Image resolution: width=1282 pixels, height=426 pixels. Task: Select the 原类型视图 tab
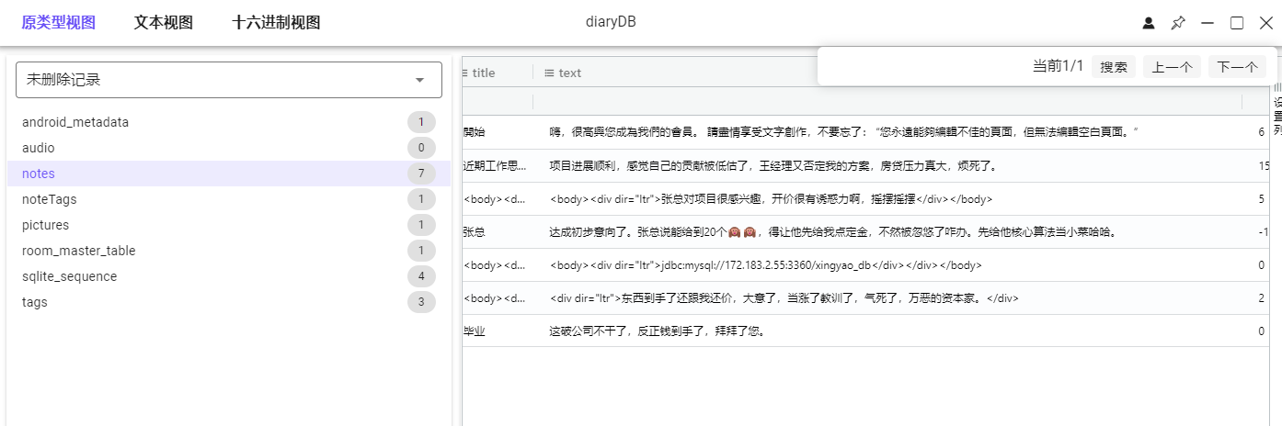point(58,23)
